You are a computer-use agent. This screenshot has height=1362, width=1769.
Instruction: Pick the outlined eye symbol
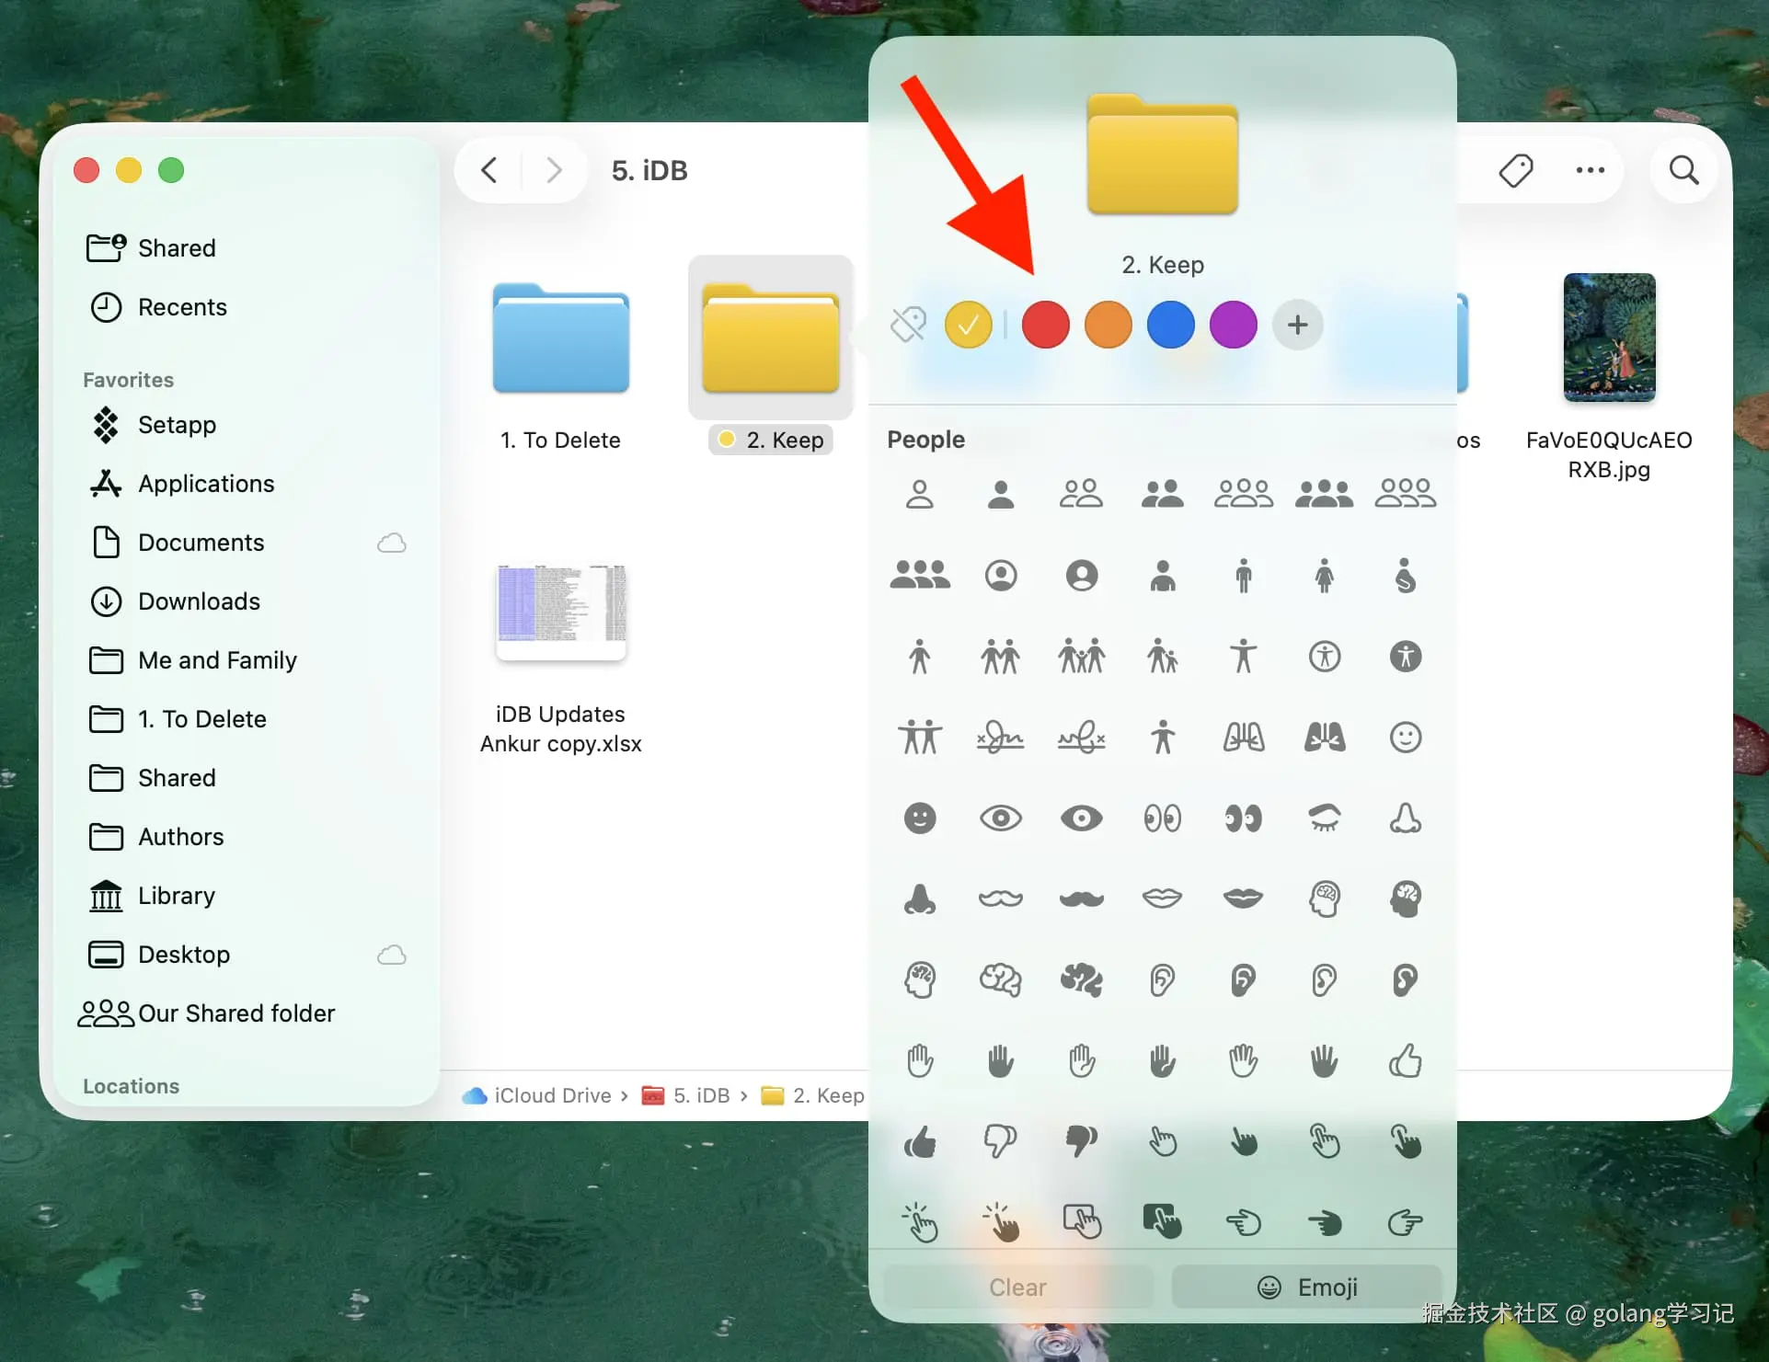click(1000, 818)
